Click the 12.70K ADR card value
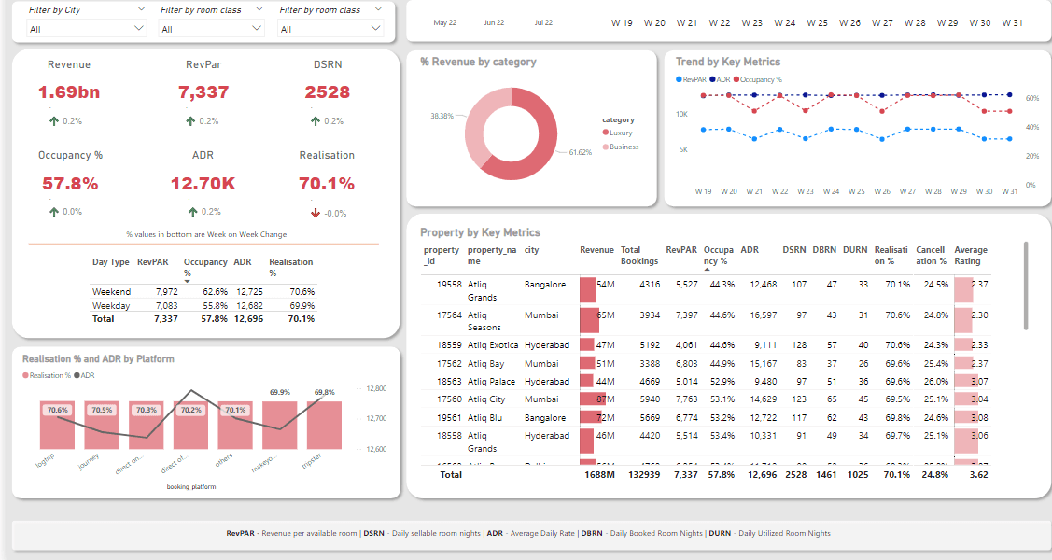 (203, 184)
